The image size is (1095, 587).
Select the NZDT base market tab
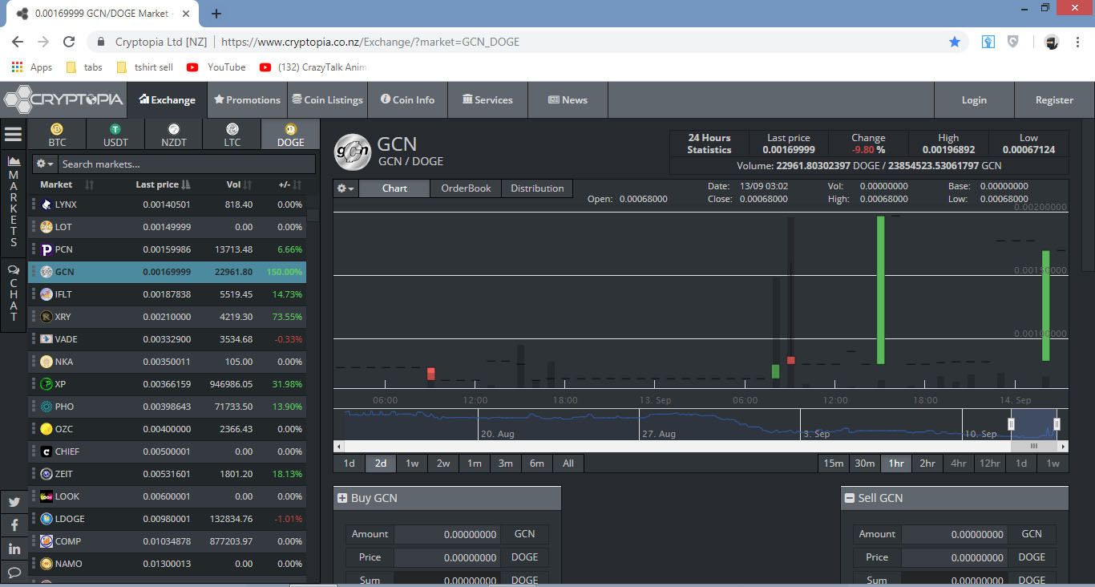[x=174, y=135]
